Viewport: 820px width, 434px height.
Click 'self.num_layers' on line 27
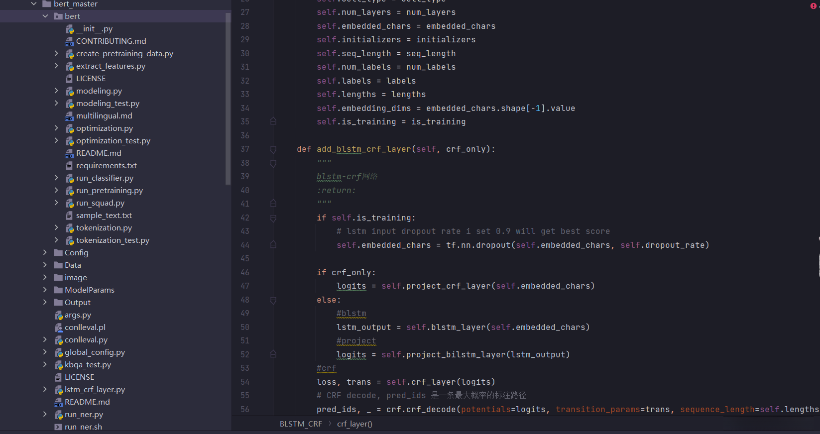pos(354,12)
